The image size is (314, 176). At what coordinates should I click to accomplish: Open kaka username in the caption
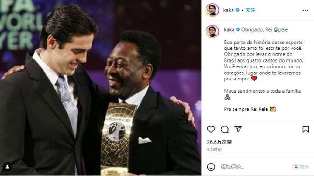click(x=229, y=29)
